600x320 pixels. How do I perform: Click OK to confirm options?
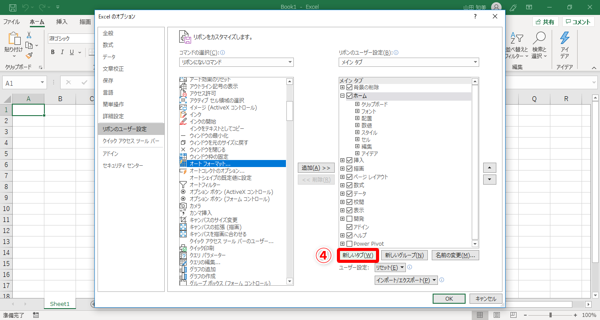point(449,298)
